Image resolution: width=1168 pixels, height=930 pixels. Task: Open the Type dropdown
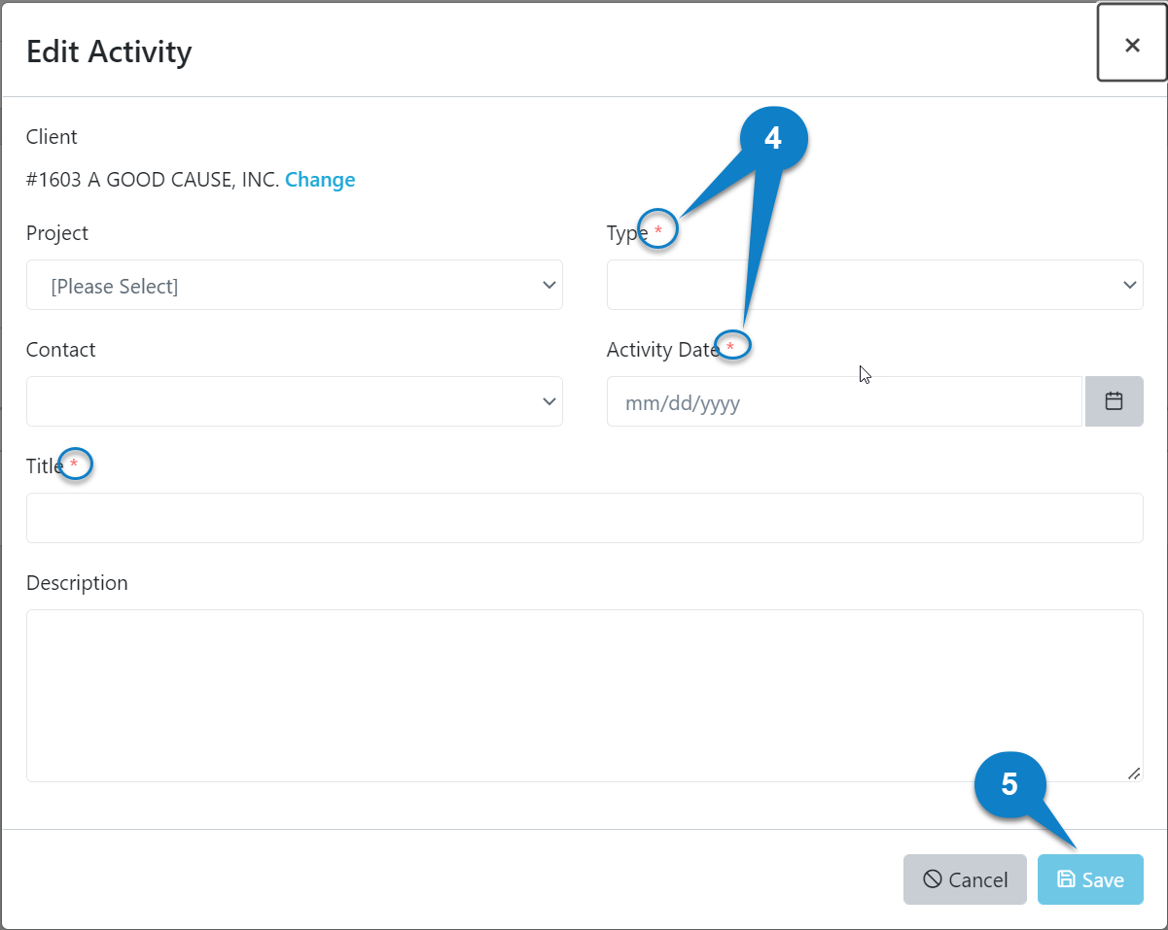(x=874, y=285)
